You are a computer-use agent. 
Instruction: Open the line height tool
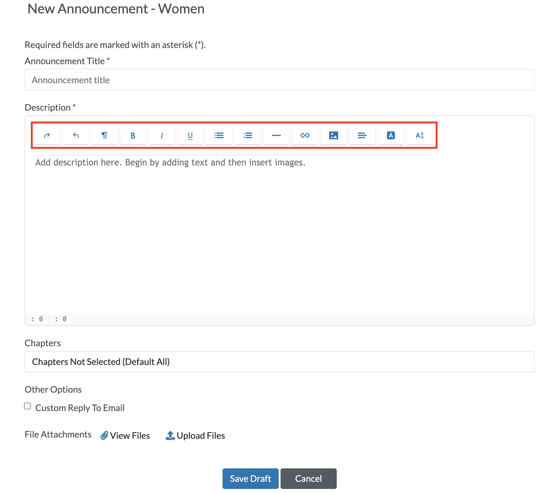point(420,135)
